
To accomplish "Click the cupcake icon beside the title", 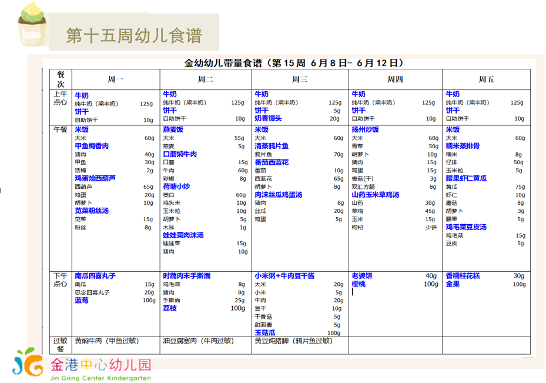I will [x=32, y=24].
